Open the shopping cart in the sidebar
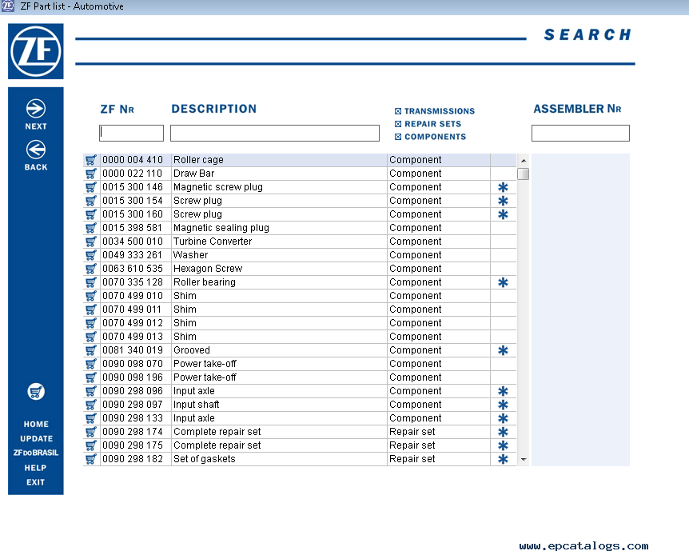Viewport: 689px width, 559px height. 36,392
